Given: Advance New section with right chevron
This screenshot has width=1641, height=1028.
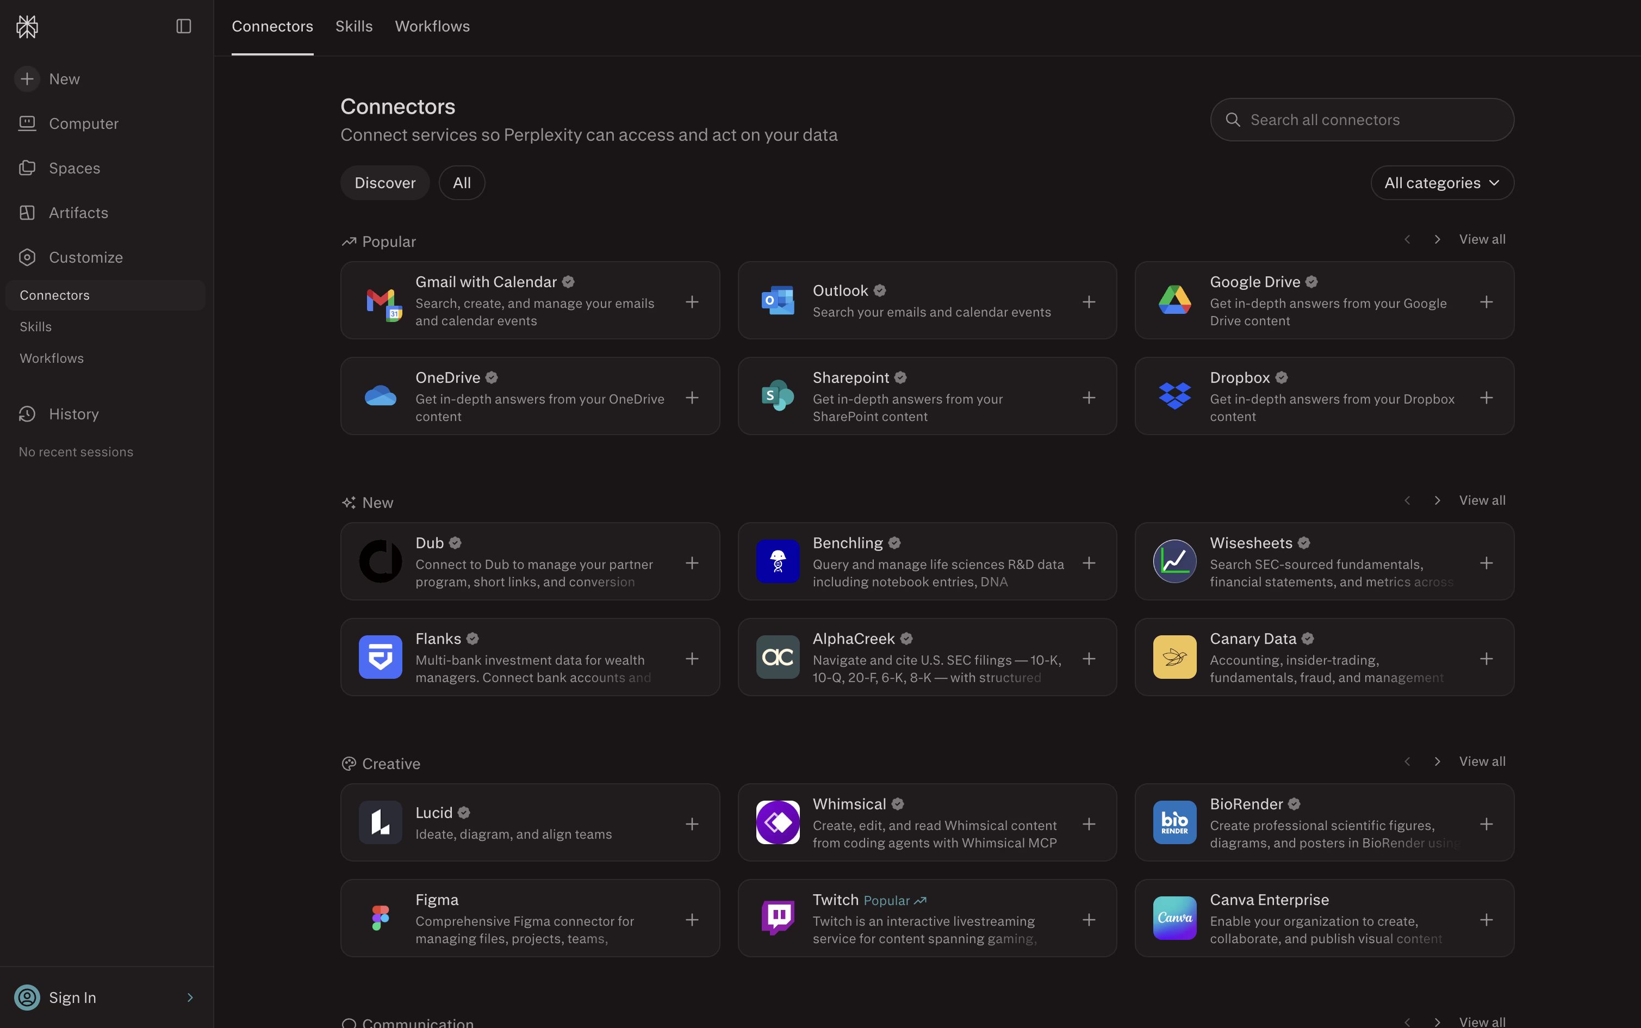Looking at the screenshot, I should tap(1437, 500).
